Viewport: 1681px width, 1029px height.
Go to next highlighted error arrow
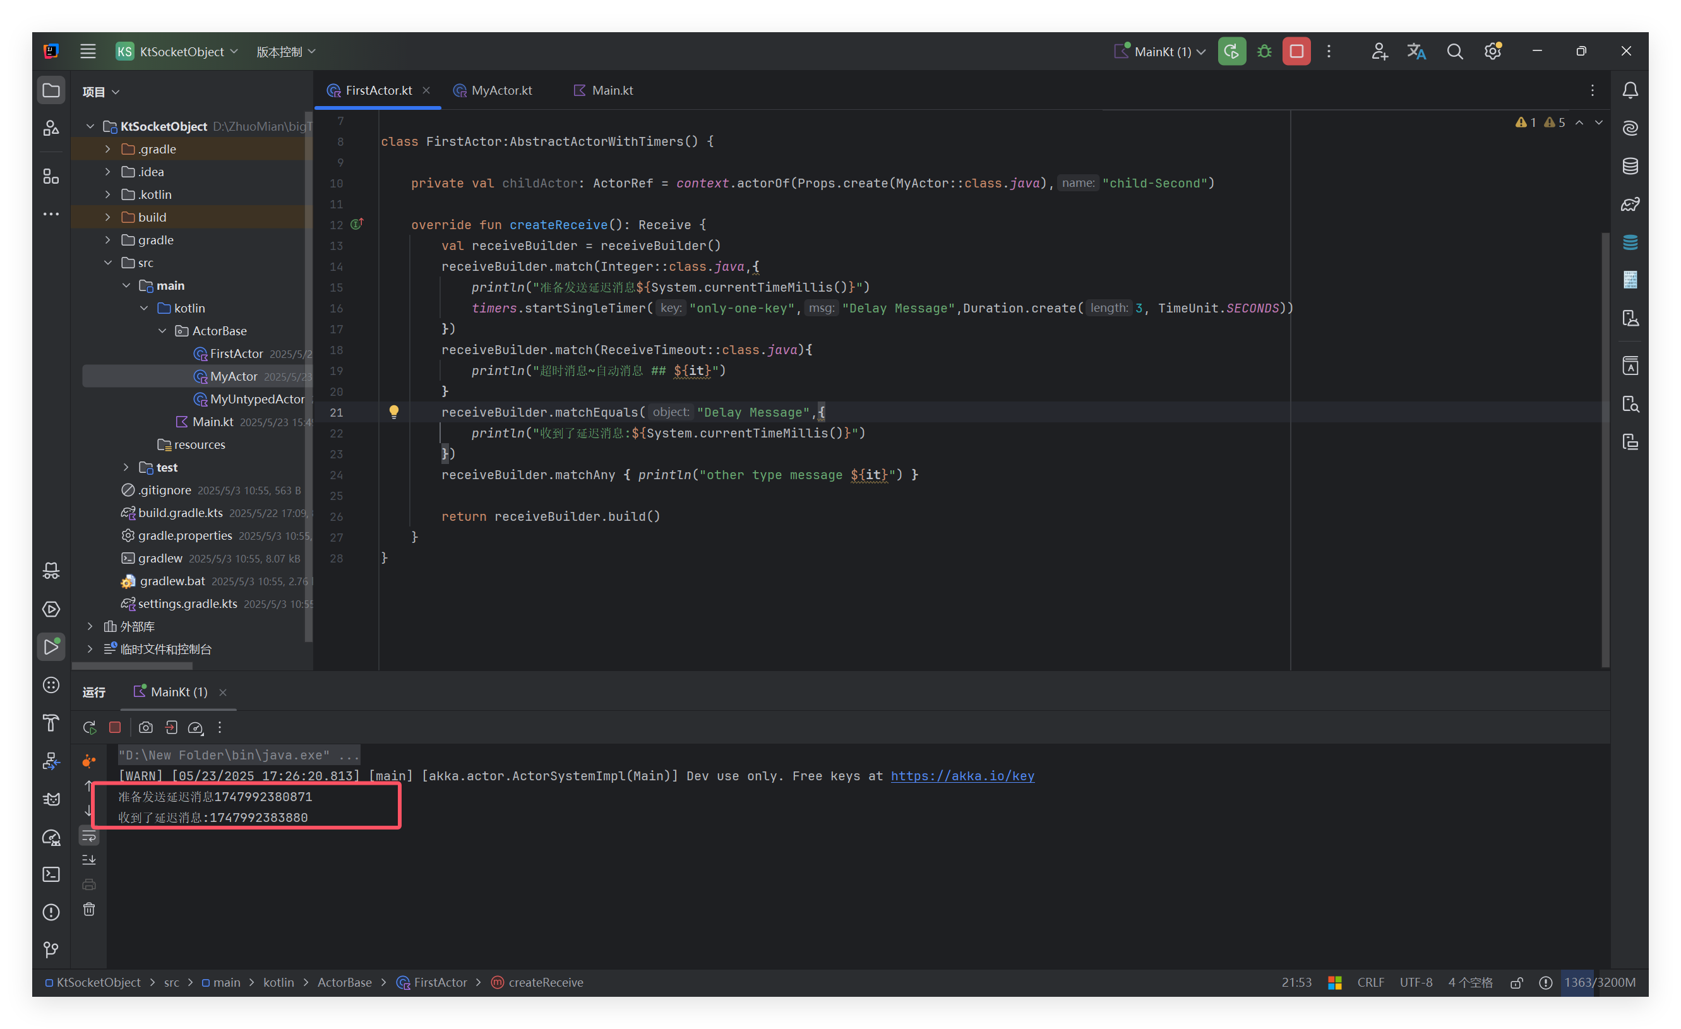click(1598, 122)
